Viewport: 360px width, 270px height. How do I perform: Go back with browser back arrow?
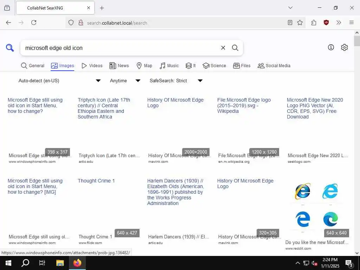(x=8, y=22)
